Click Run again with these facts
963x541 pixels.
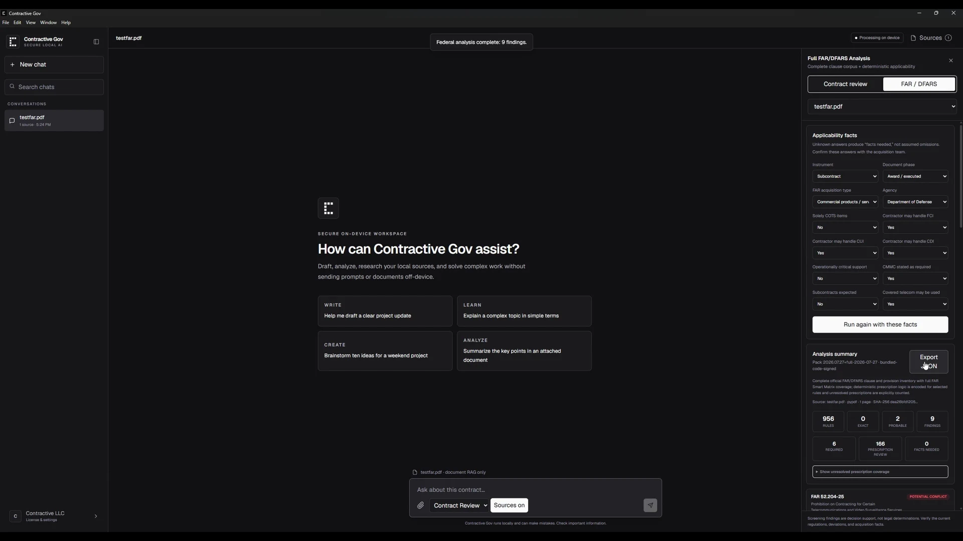coord(880,325)
